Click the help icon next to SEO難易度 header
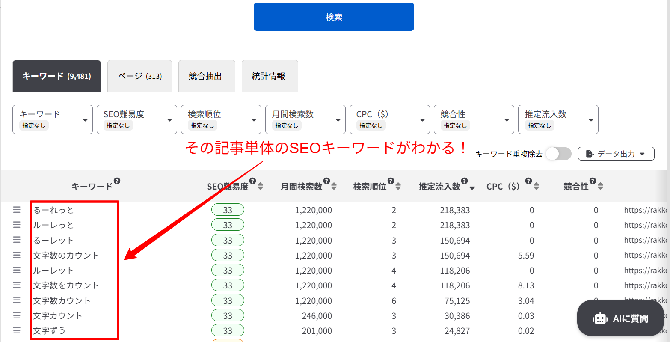670x342 pixels. pos(252,181)
